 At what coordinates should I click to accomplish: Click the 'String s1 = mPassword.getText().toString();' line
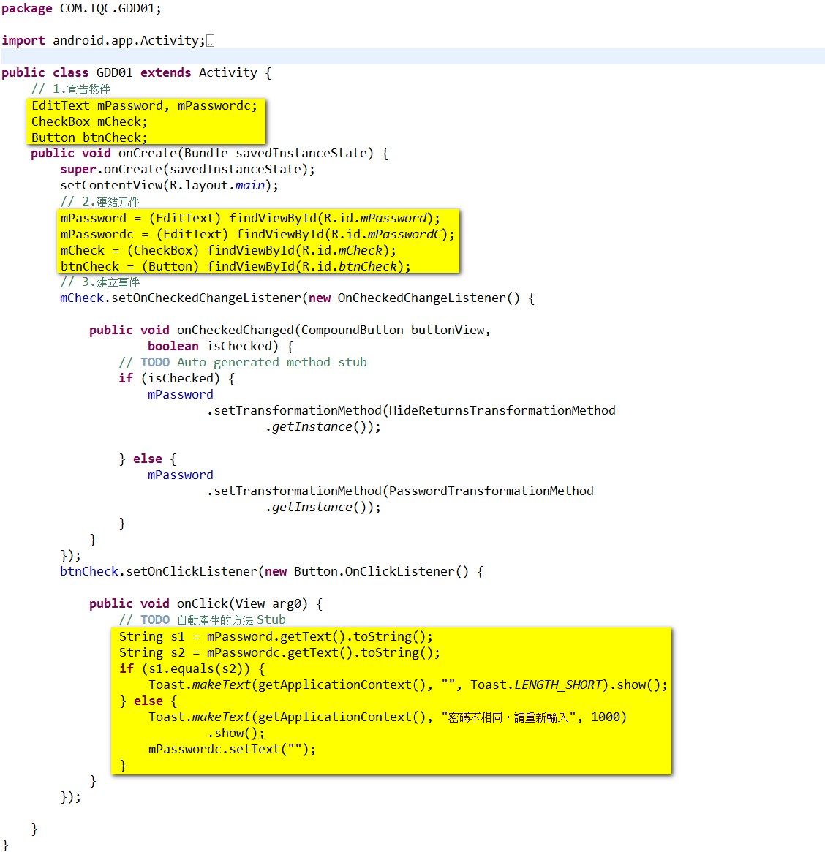276,637
